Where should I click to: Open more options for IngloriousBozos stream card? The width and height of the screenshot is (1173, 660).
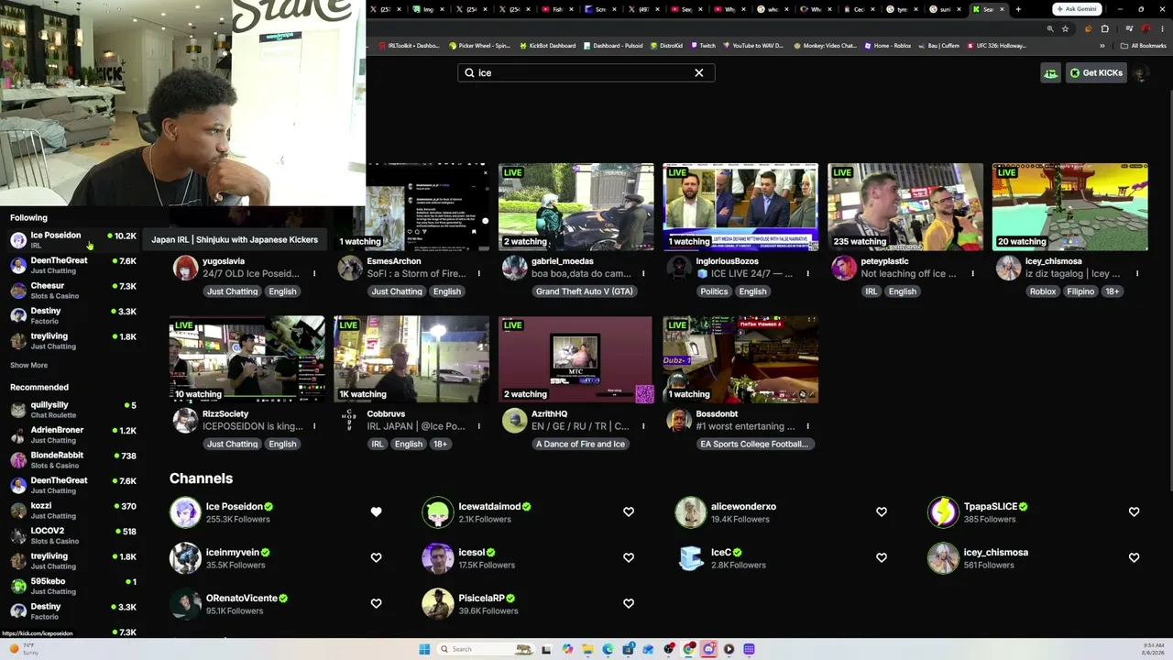point(807,273)
